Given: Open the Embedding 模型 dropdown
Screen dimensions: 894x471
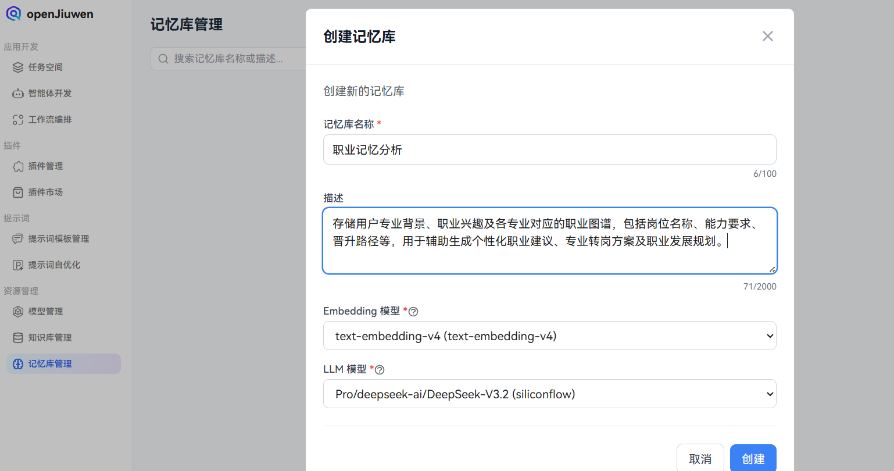Looking at the screenshot, I should [549, 336].
